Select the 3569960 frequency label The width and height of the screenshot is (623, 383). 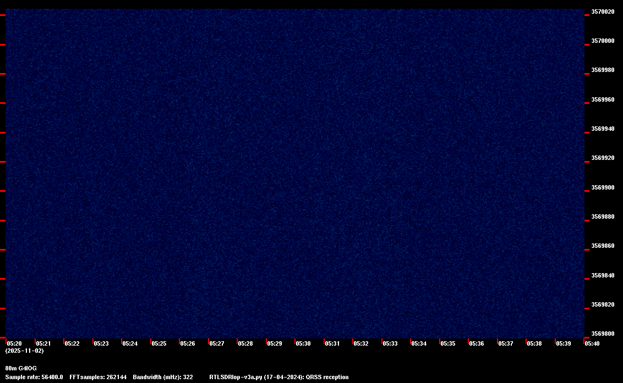(x=603, y=99)
